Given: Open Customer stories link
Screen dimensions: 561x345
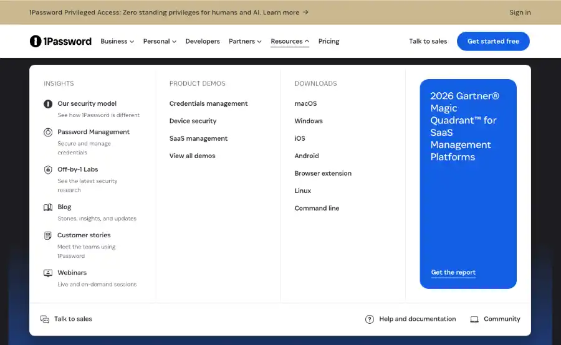Looking at the screenshot, I should click(x=84, y=235).
